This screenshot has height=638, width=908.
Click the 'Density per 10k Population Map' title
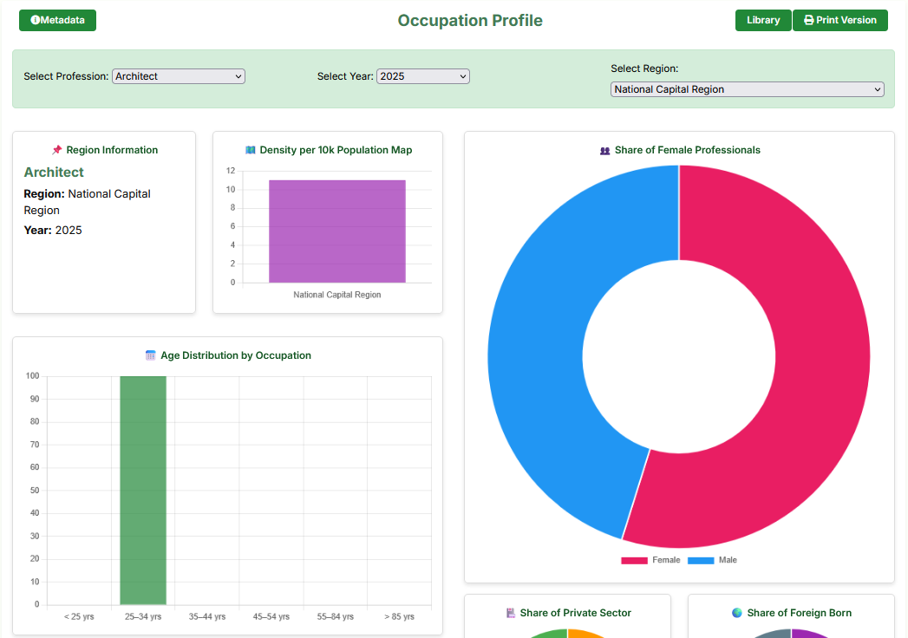coord(336,150)
